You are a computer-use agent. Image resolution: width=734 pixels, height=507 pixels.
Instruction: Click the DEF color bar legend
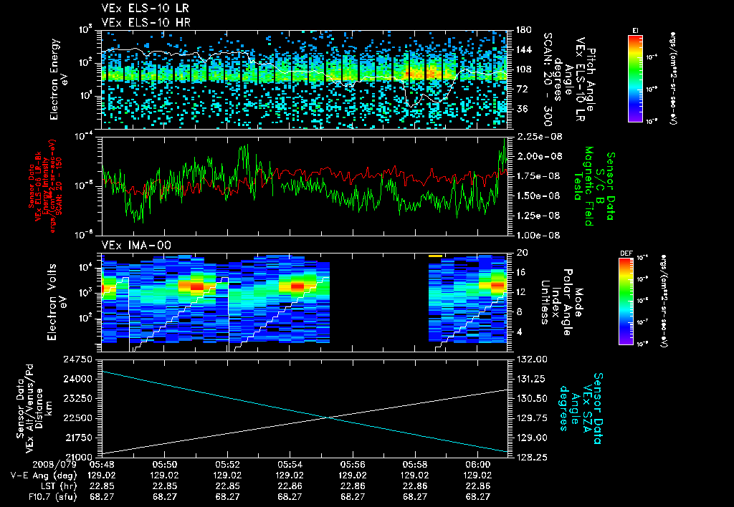(626, 301)
